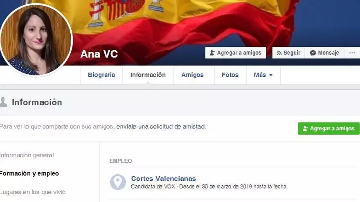
Task: Switch to the Información tab
Action: pos(148,75)
